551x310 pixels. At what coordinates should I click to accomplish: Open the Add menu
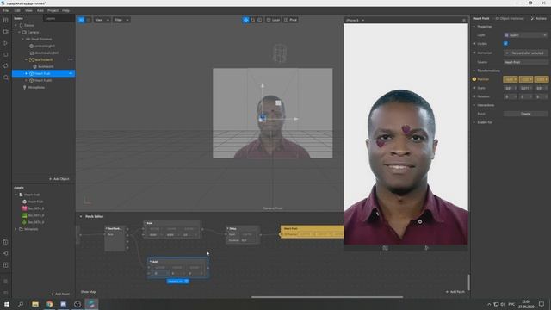[x=40, y=10]
